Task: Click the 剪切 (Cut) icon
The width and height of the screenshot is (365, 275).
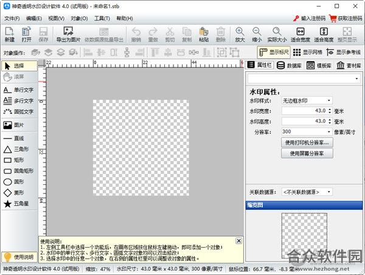Action: [170, 35]
